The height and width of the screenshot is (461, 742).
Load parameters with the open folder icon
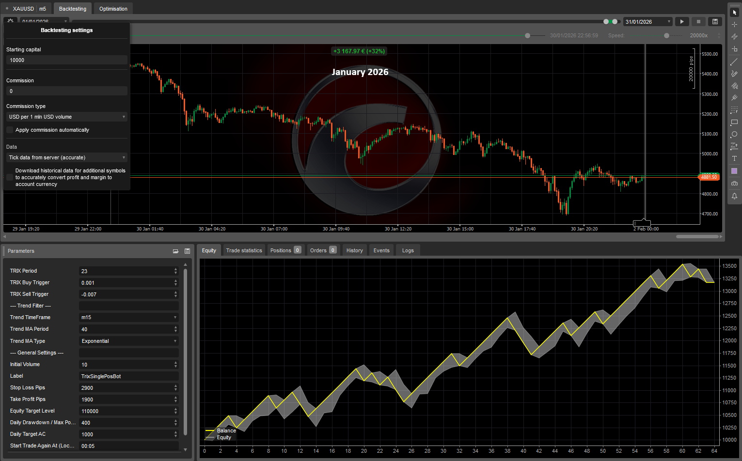175,251
